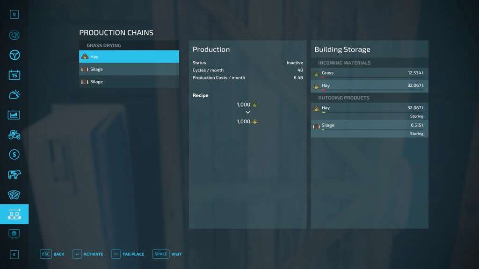The image size is (479, 269).
Task: Switch to previous menu page with Q
Action: click(x=14, y=14)
